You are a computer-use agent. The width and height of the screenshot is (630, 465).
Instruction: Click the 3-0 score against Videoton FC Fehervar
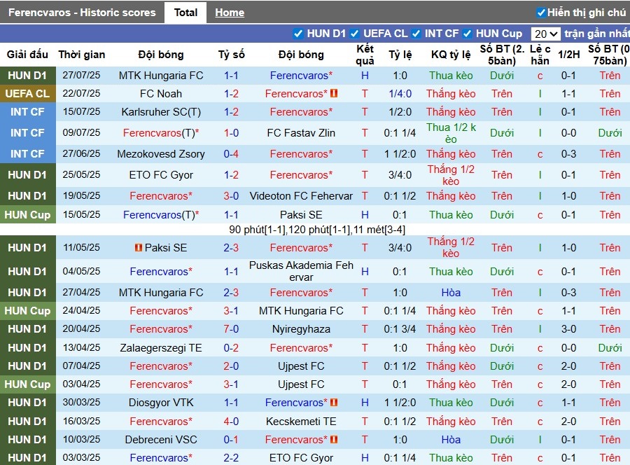pos(231,195)
